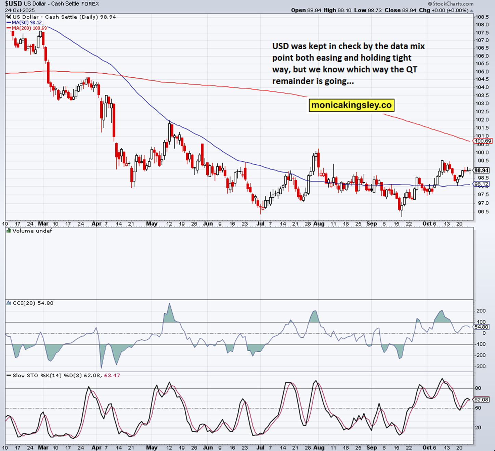
Task: Click the $USD ticker symbol title
Action: coord(14,4)
